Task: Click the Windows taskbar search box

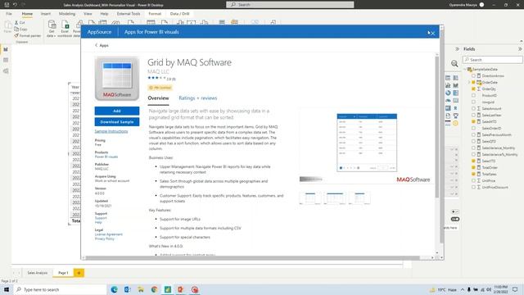Action: [x=60, y=289]
